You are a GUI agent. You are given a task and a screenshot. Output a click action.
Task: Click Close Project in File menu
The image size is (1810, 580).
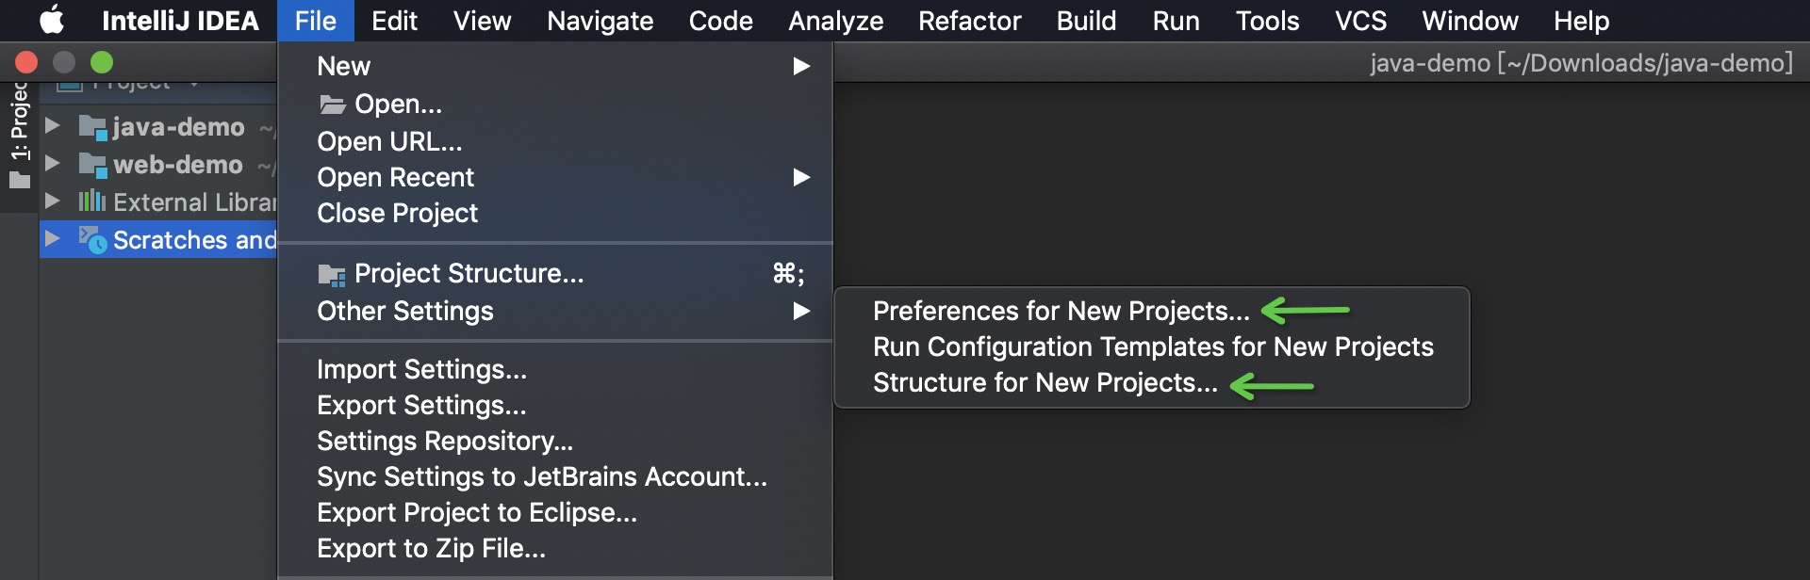tap(397, 213)
